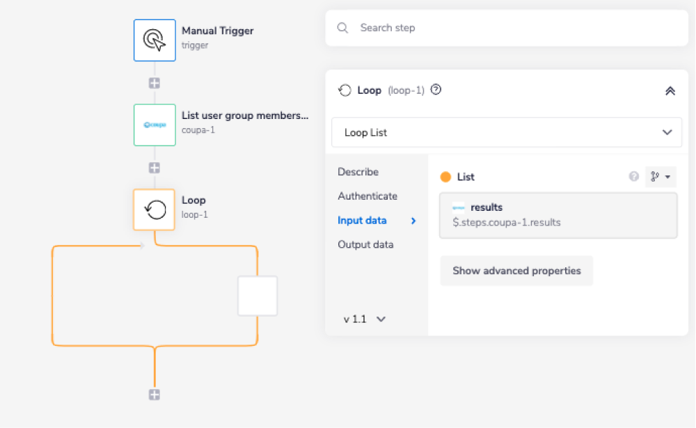
Task: View help for the List field
Action: pos(633,177)
